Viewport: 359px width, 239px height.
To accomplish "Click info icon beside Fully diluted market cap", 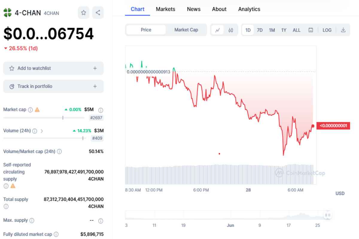I will (56, 235).
